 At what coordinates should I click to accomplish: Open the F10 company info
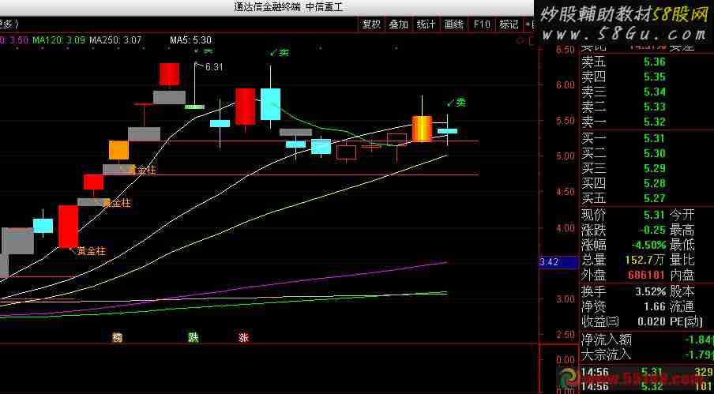pos(481,24)
